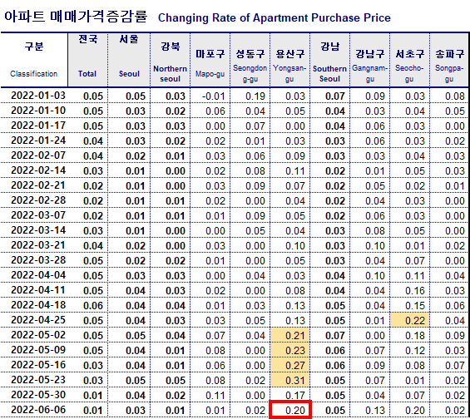The image size is (470, 419).
Task: Click Mapo-gu value -0.01 in the 2022-01-03 row
Action: click(x=214, y=96)
